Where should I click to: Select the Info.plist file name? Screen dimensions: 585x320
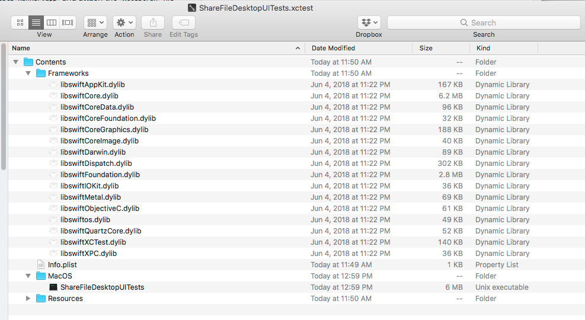click(62, 264)
